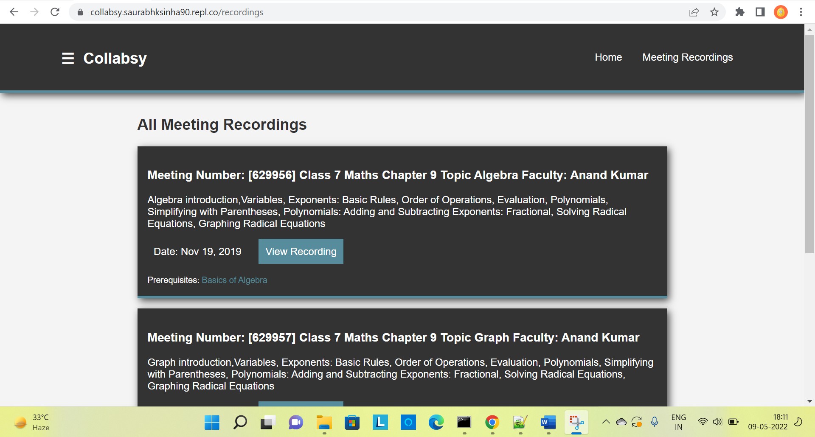Open File Explorer from the taskbar

pyautogui.click(x=324, y=423)
